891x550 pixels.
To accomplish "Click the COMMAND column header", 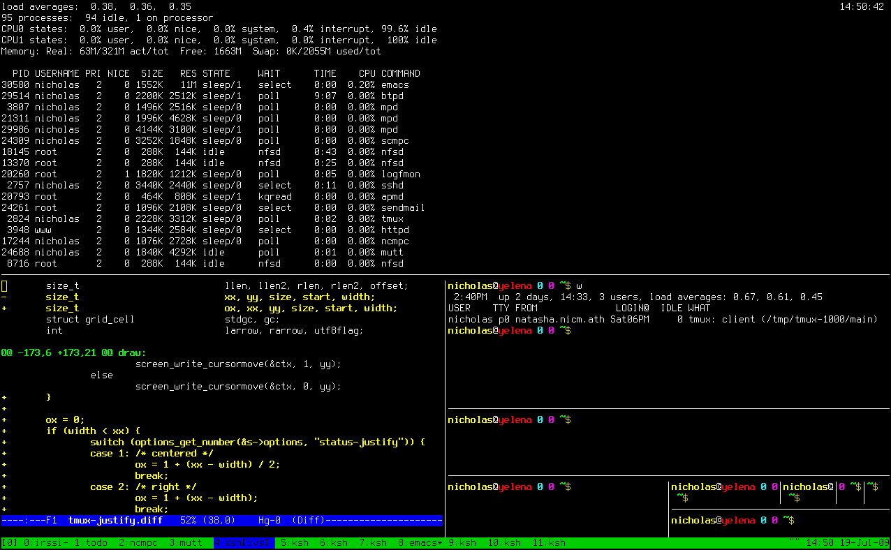I will 401,73.
